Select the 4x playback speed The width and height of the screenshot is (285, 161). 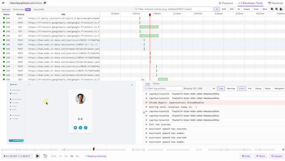click(72, 156)
